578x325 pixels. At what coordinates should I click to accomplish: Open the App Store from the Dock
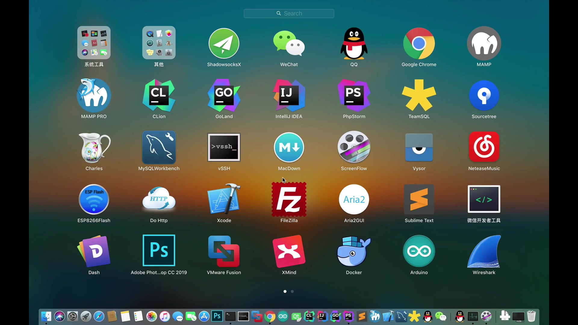204,316
